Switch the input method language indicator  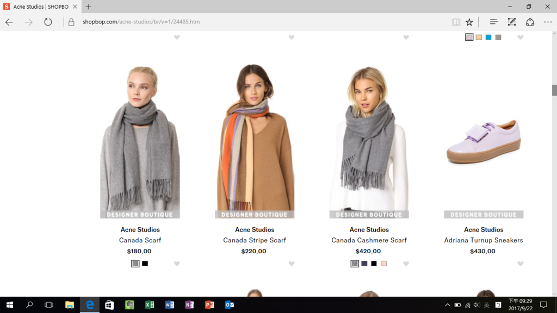(487, 305)
